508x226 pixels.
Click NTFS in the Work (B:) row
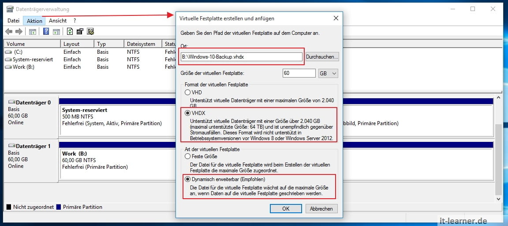tap(133, 67)
